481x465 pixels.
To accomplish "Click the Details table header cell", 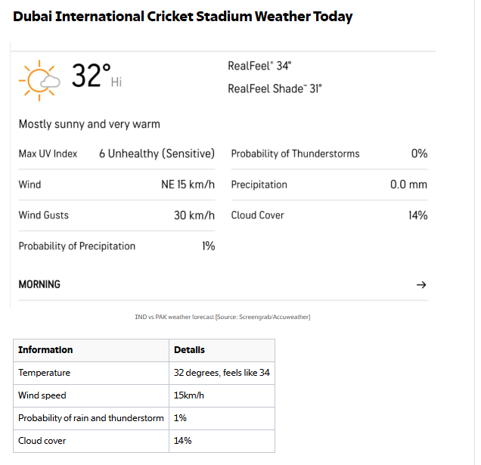I will point(222,350).
